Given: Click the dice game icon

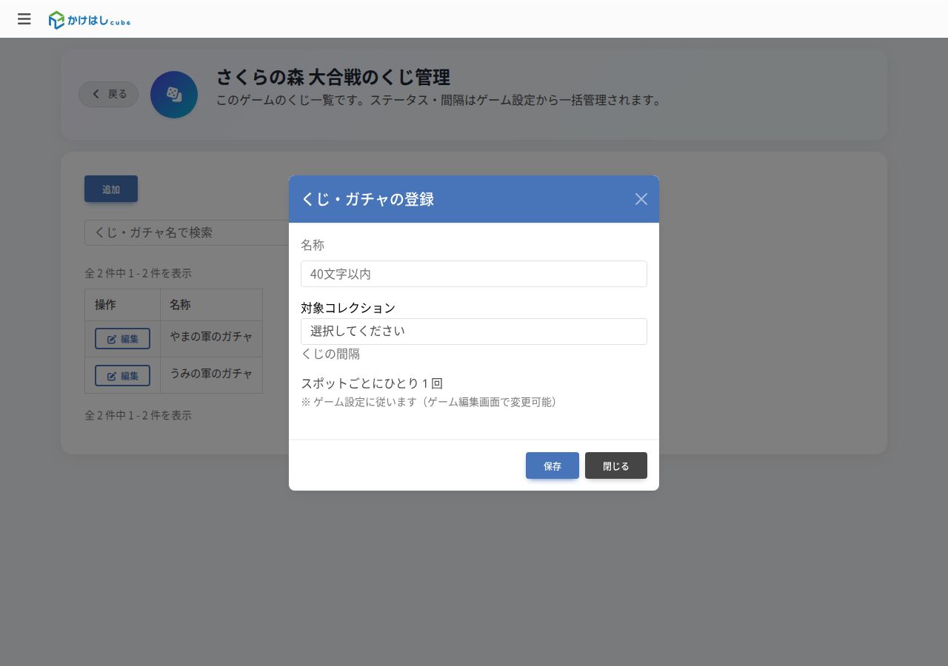Looking at the screenshot, I should [174, 95].
